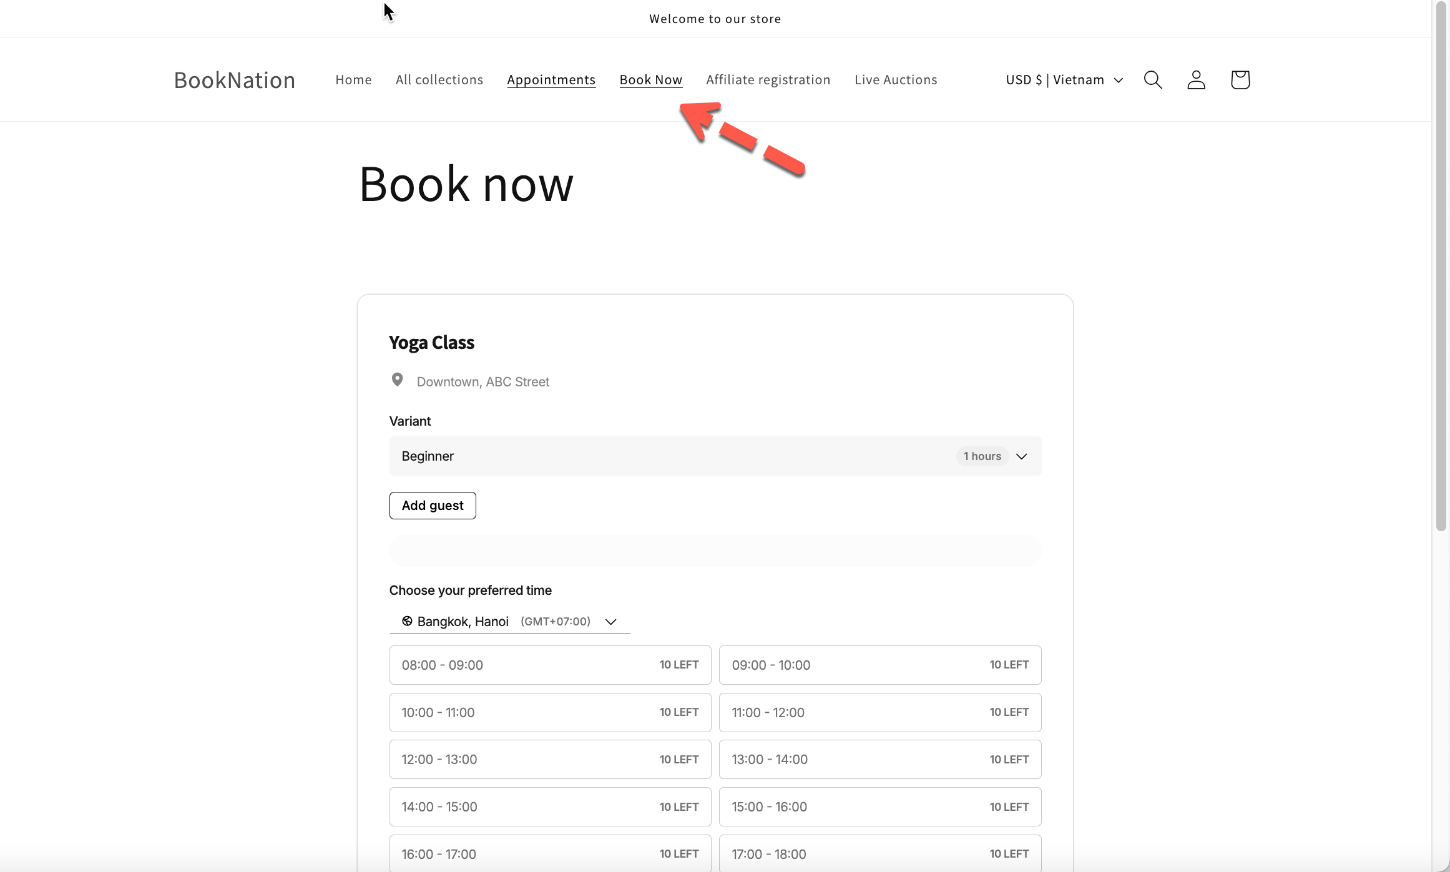Click the account profile icon

click(1196, 80)
